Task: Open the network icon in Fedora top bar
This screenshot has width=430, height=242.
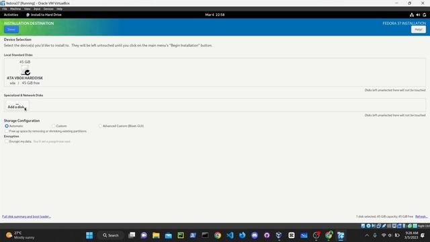Action: click(x=412, y=15)
